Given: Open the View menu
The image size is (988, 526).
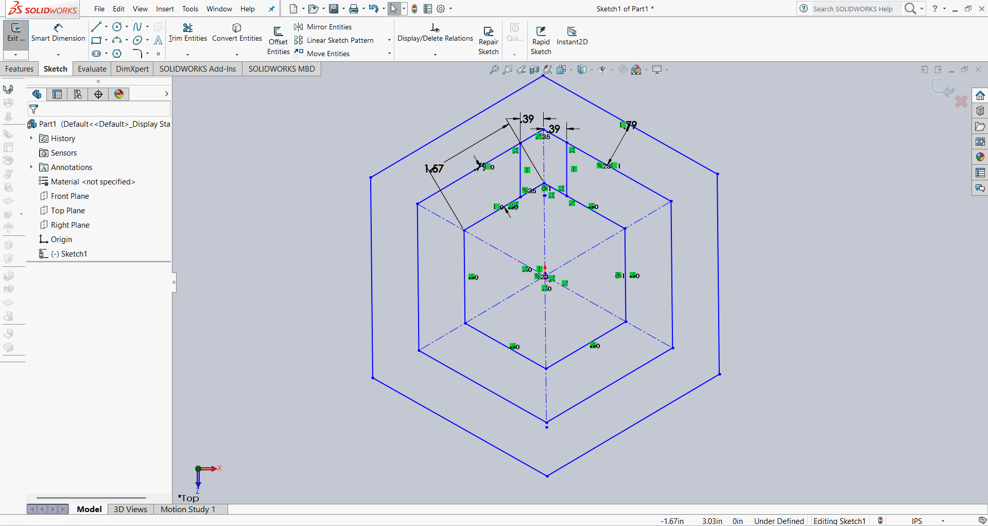Looking at the screenshot, I should [140, 9].
